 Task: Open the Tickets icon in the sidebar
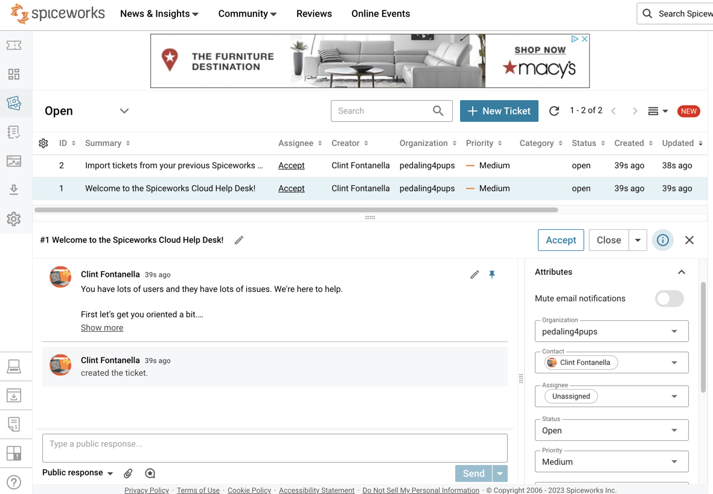(13, 103)
